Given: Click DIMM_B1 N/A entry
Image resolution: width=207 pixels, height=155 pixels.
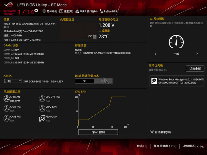Looking at the screenshot, I should pyautogui.click(x=12, y=58).
